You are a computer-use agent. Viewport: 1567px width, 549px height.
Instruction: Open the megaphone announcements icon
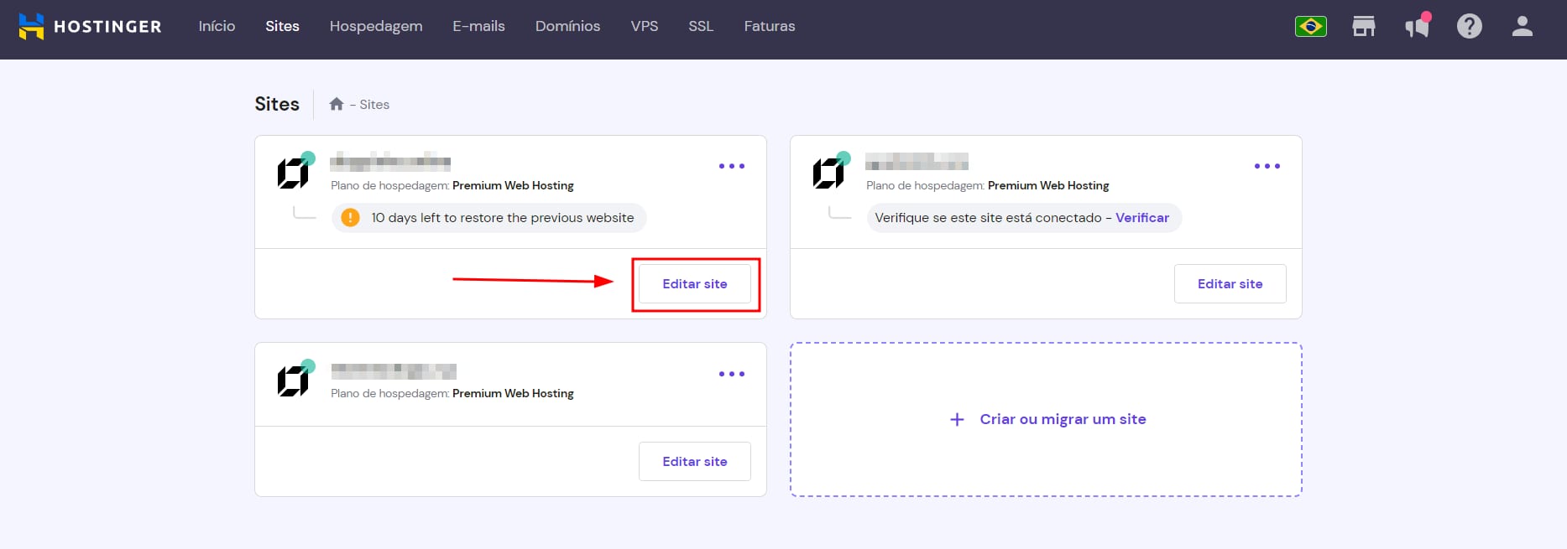[x=1417, y=27]
